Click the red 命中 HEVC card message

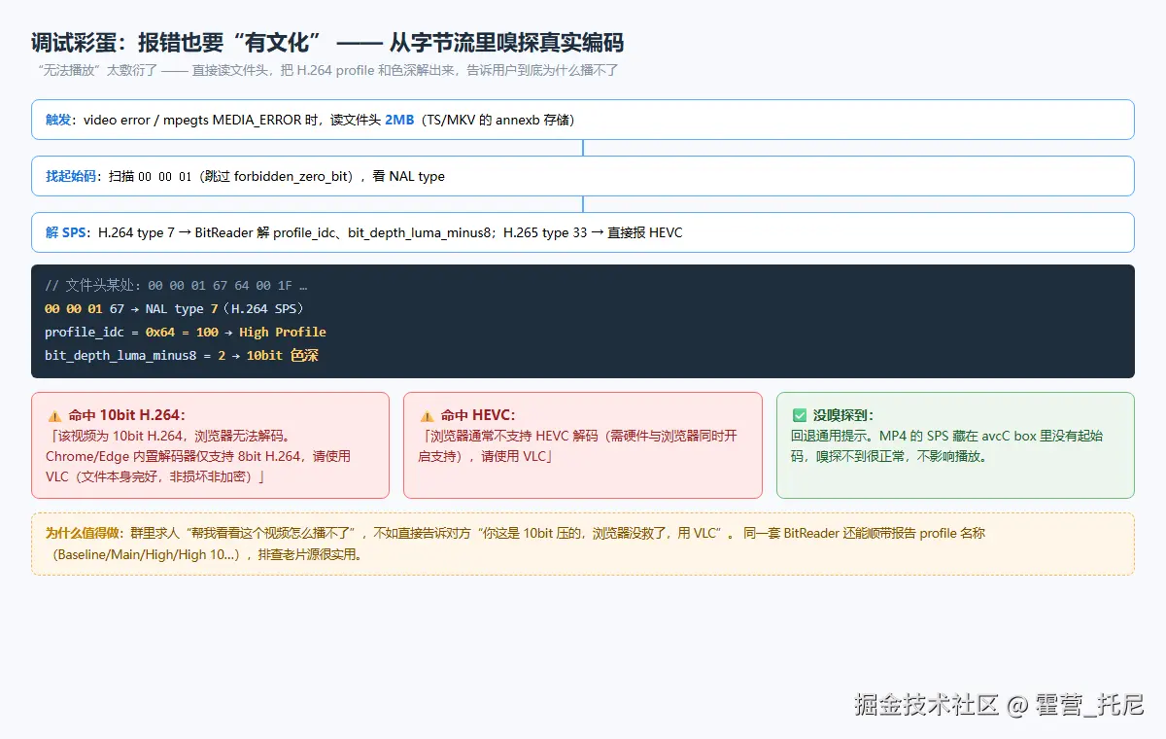[x=578, y=446]
